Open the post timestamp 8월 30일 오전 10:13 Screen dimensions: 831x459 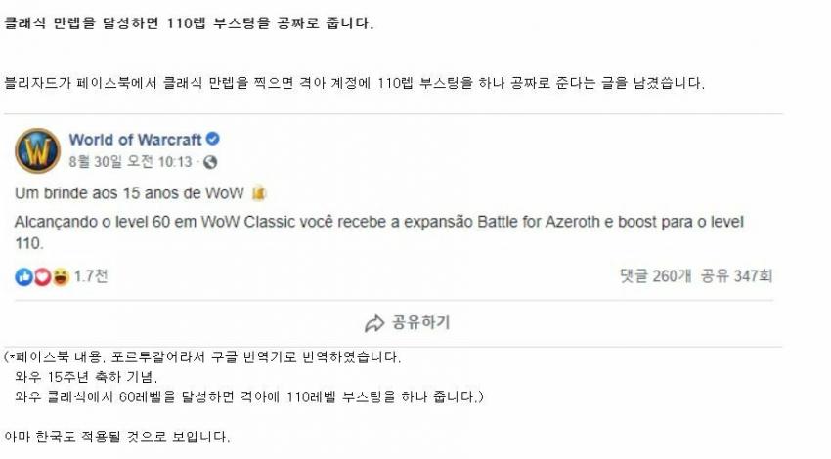point(130,161)
